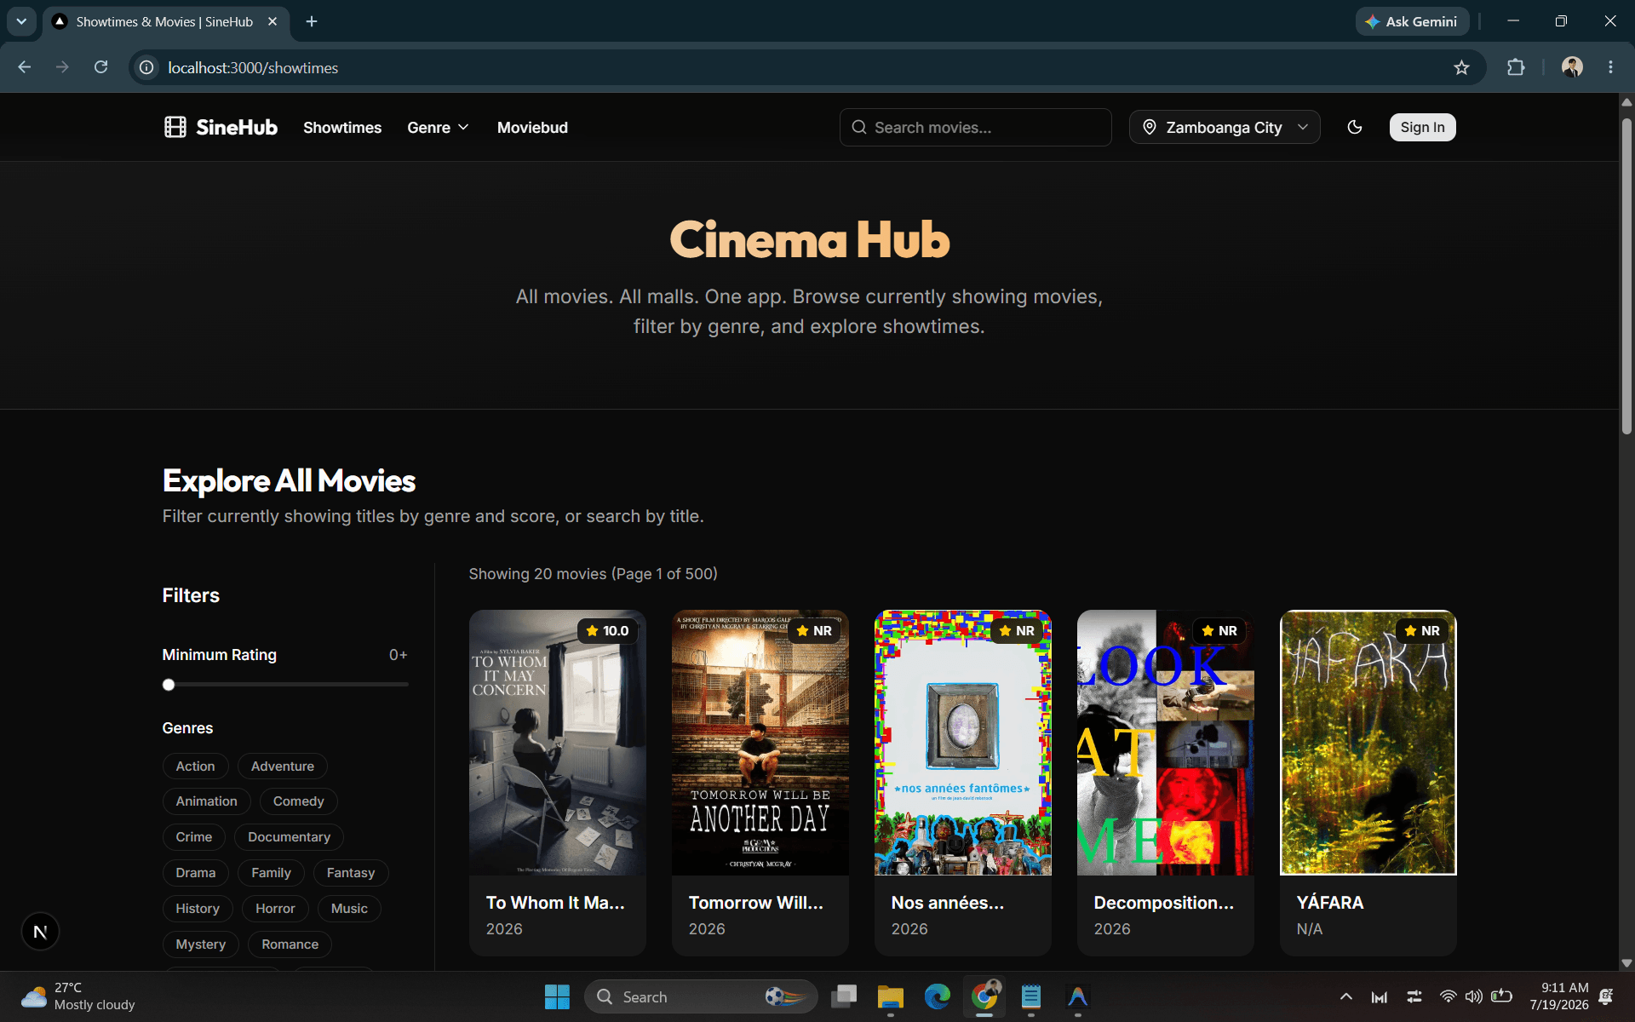Open the Zamboanga City location dropdown
The width and height of the screenshot is (1635, 1022).
coord(1225,127)
